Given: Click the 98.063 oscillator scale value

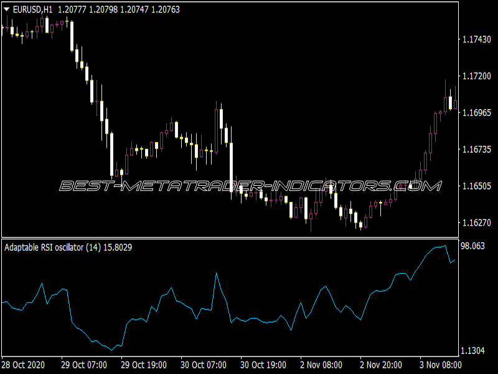Looking at the screenshot, I should coord(472,246).
